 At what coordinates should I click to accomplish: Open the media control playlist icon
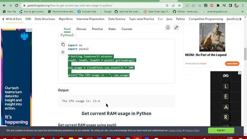(x=224, y=5)
